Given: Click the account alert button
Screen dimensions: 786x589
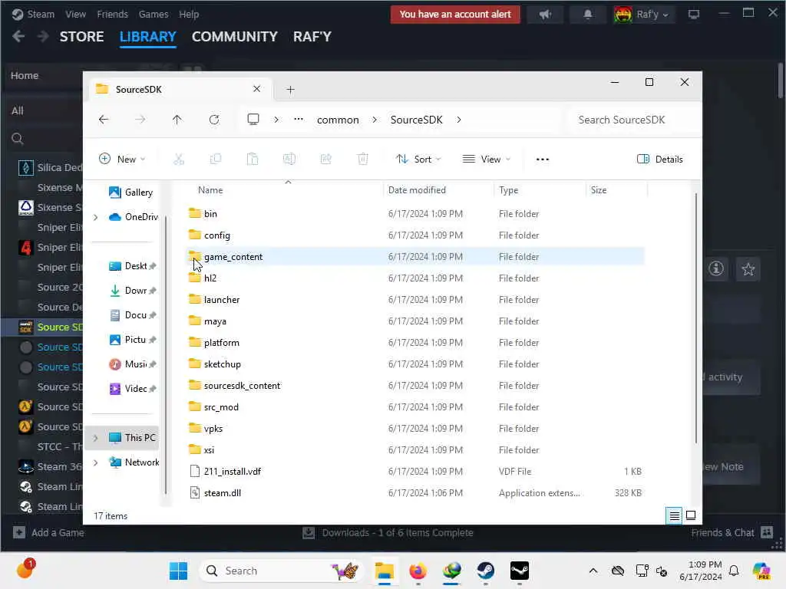Looking at the screenshot, I should (x=455, y=14).
